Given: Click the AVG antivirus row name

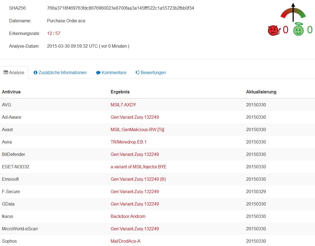Looking at the screenshot, I should click(x=6, y=105).
